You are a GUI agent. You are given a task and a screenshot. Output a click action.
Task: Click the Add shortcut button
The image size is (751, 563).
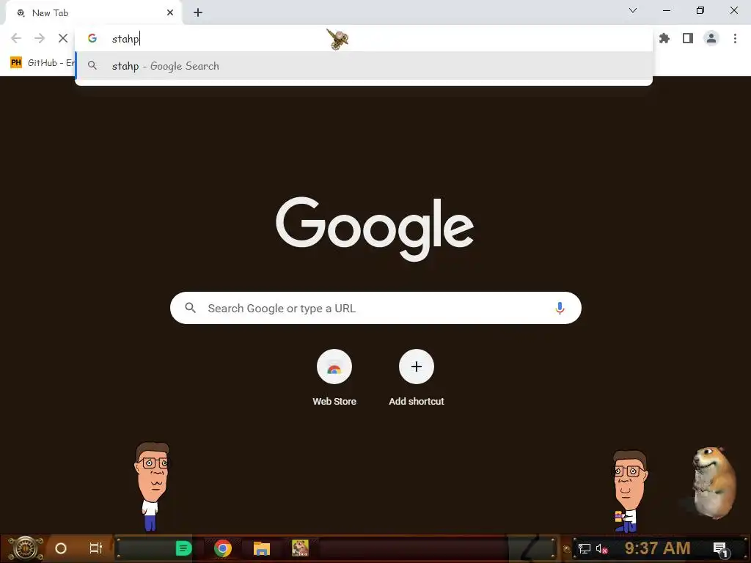(417, 378)
